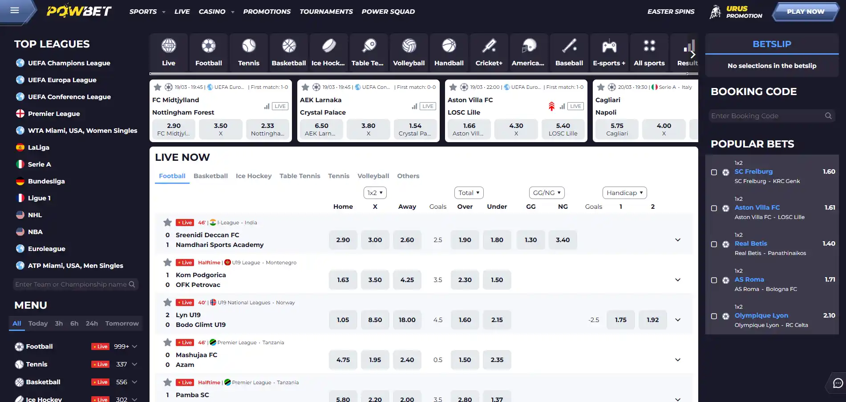The image size is (846, 402).
Task: Open the Sports navigation dropdown
Action: (x=147, y=12)
